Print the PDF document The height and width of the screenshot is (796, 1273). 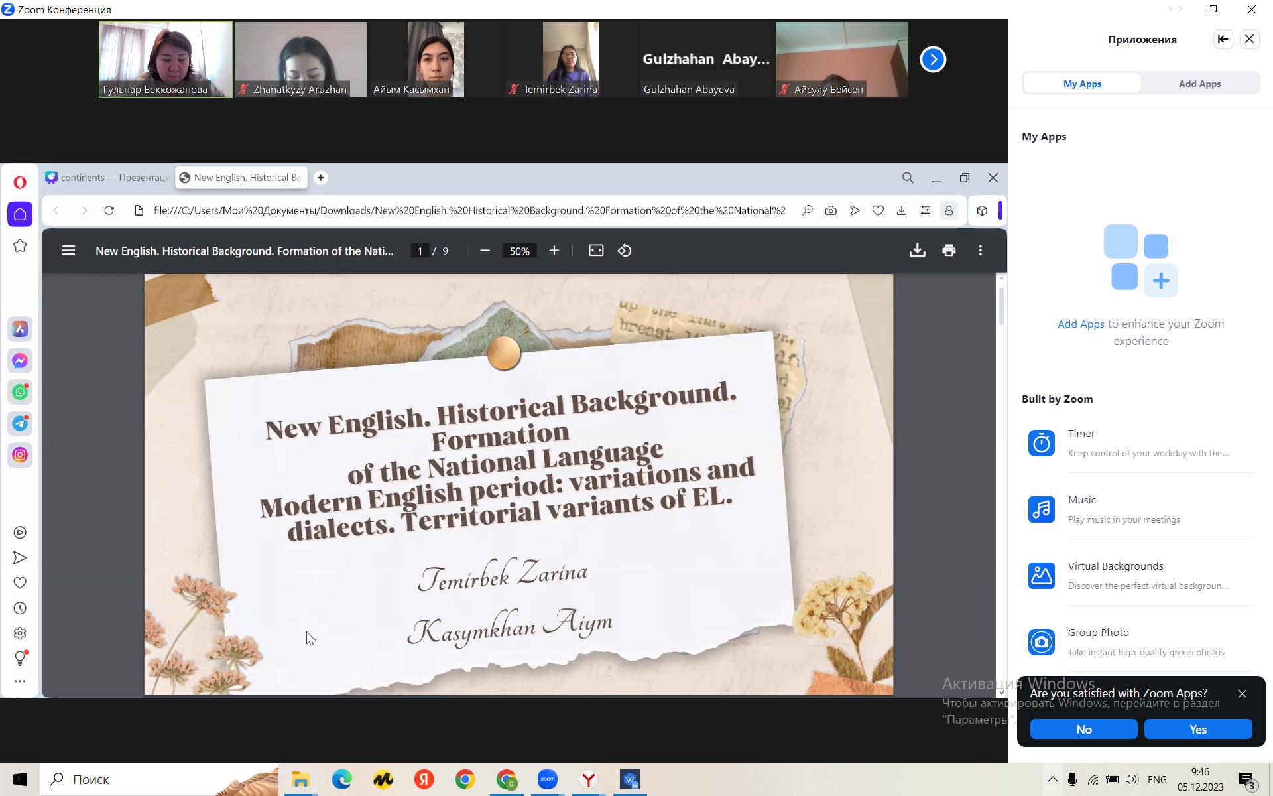point(949,251)
